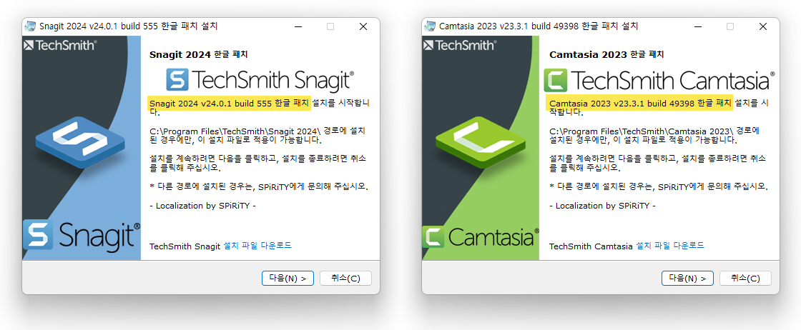Click the large 3D Camtasia C tile artwork
801x330 pixels.
pyautogui.click(x=480, y=143)
